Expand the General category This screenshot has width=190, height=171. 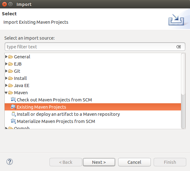pyautogui.click(x=6, y=57)
